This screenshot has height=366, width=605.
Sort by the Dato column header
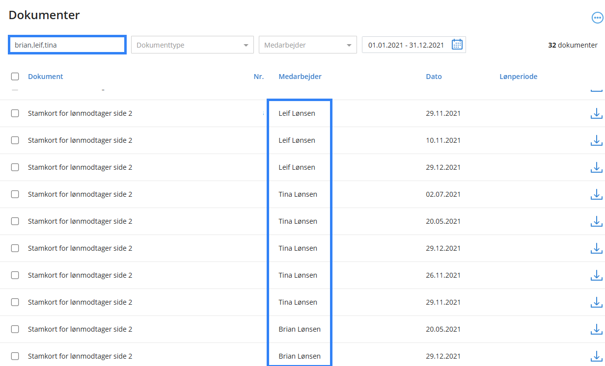pyautogui.click(x=434, y=77)
